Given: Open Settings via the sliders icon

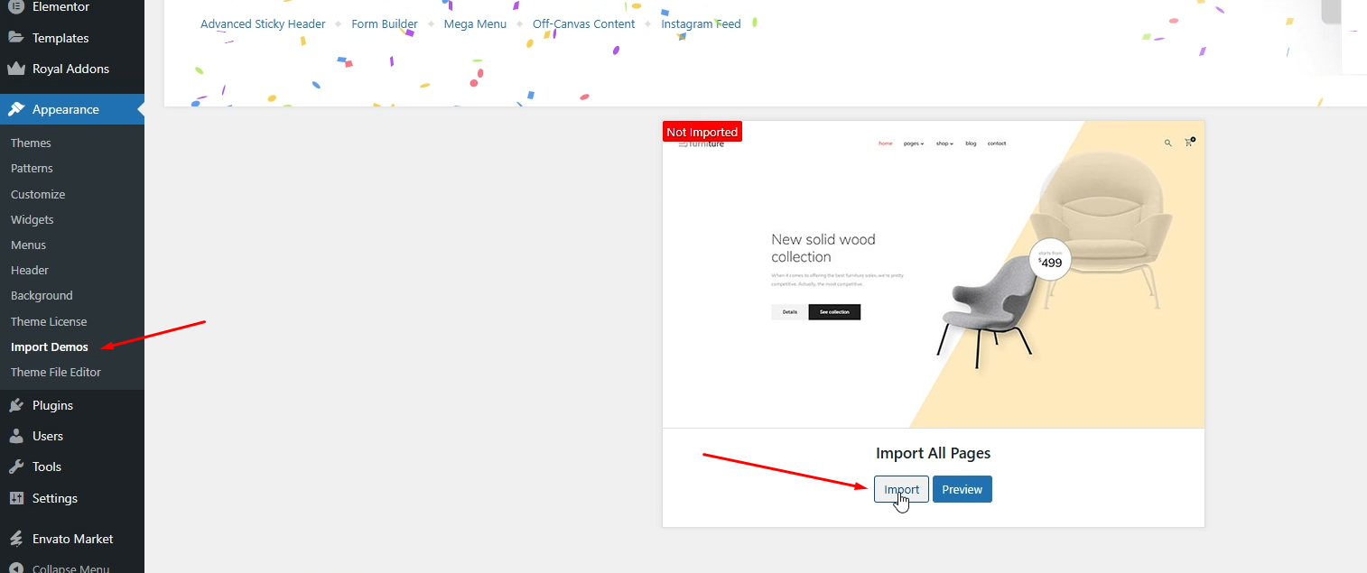Looking at the screenshot, I should (x=14, y=498).
